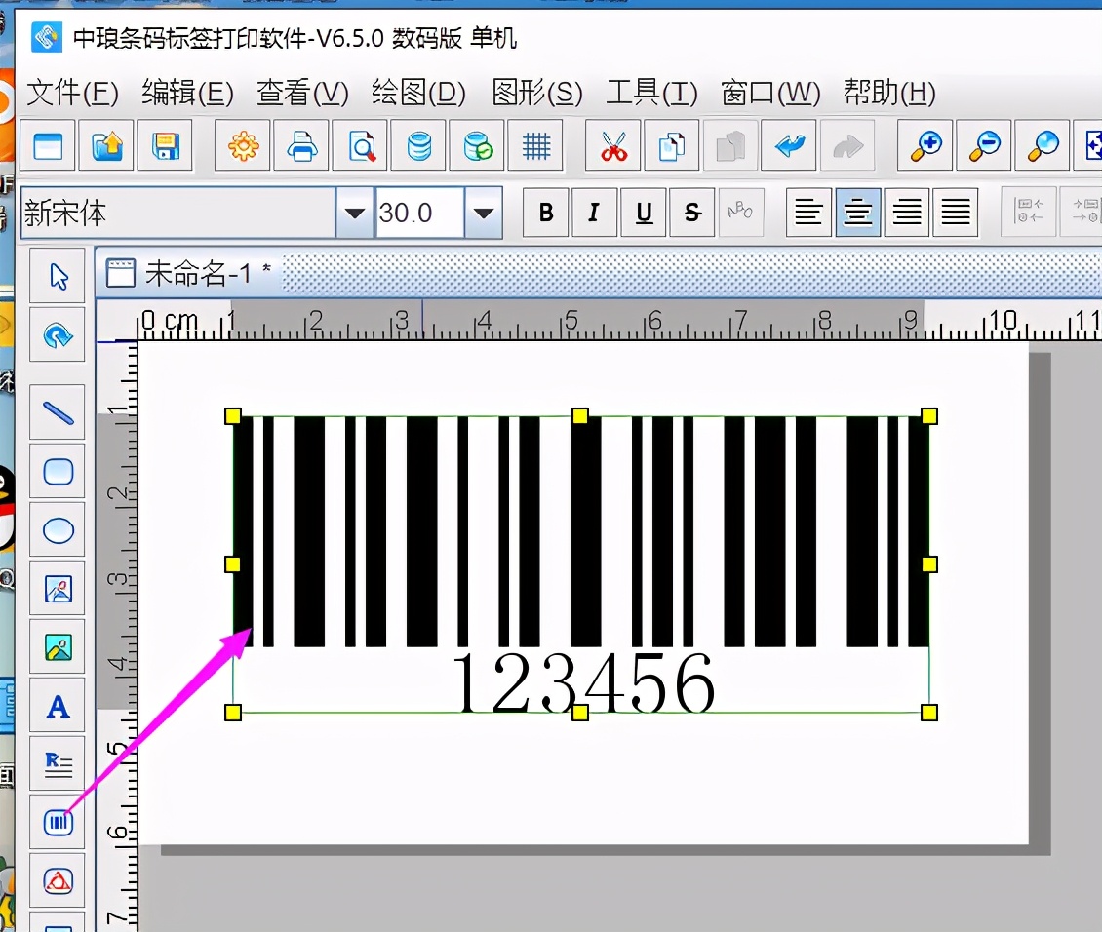Image resolution: width=1102 pixels, height=932 pixels.
Task: Open the 查看(V) menu
Action: [x=303, y=93]
